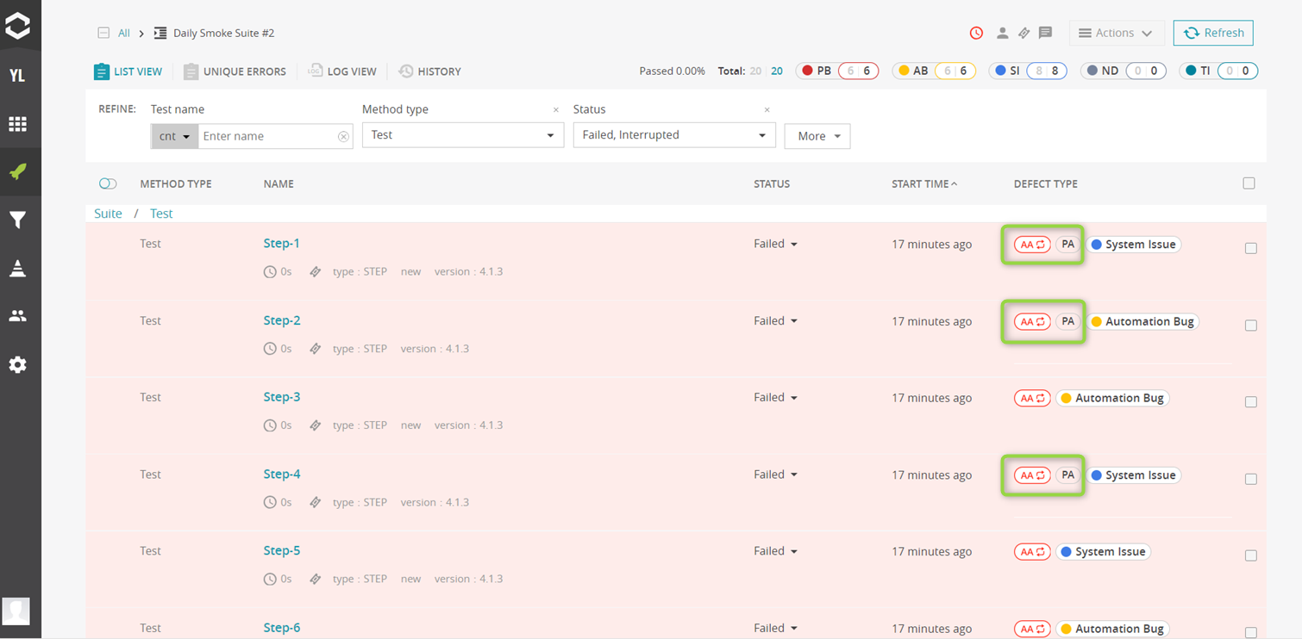Toggle the breadcrumb collapse box before All

coord(103,34)
